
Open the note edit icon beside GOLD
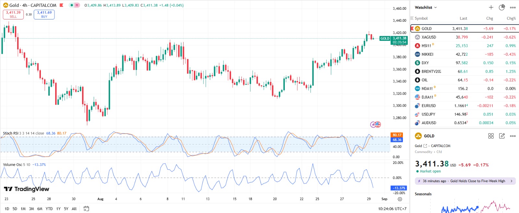(x=502, y=136)
